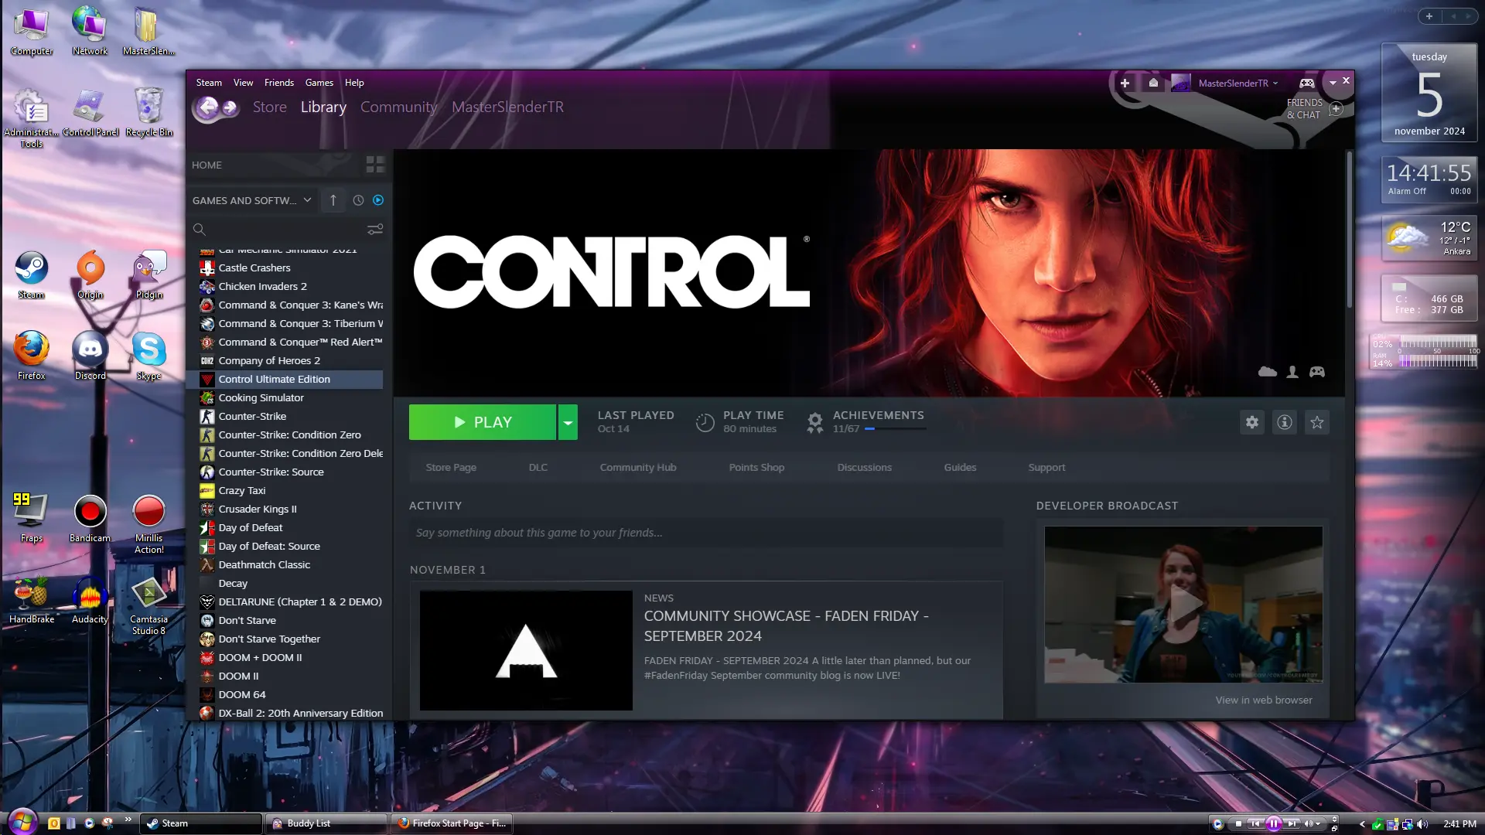
Task: Open advanced library filters icon
Action: (x=375, y=230)
